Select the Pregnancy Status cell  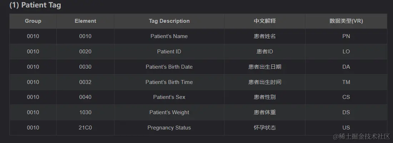click(x=169, y=128)
